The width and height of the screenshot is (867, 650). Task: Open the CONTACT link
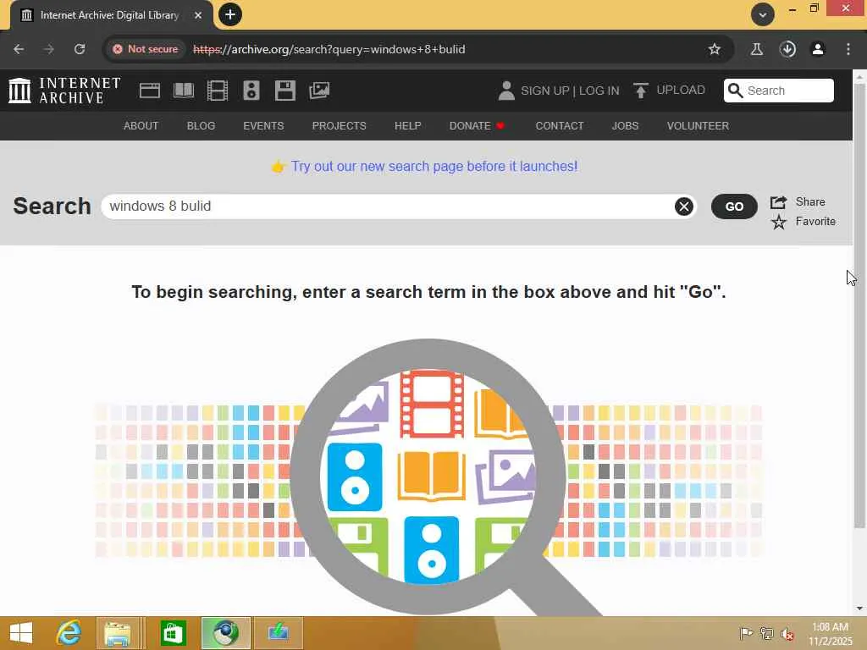pos(559,126)
